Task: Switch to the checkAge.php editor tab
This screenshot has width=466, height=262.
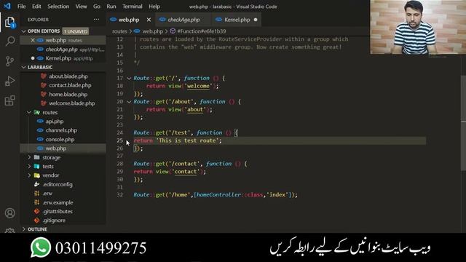Action: (x=183, y=20)
